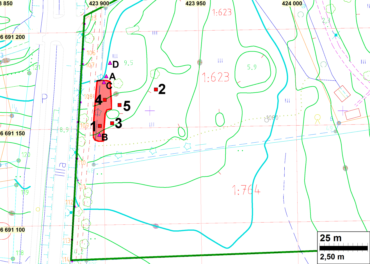370x264 pixels.
Task: Click the orange point number 107
Action: point(90,65)
